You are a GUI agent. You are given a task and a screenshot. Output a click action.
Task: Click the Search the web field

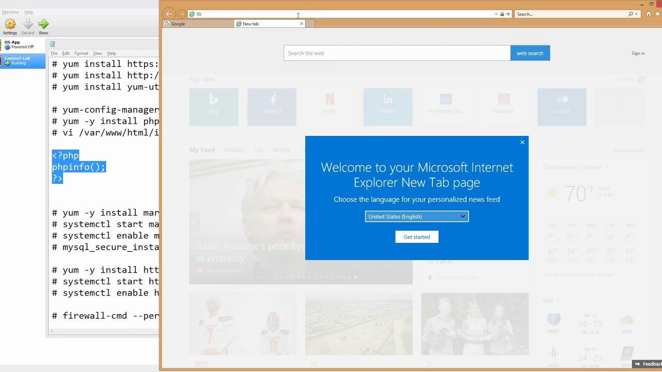397,53
